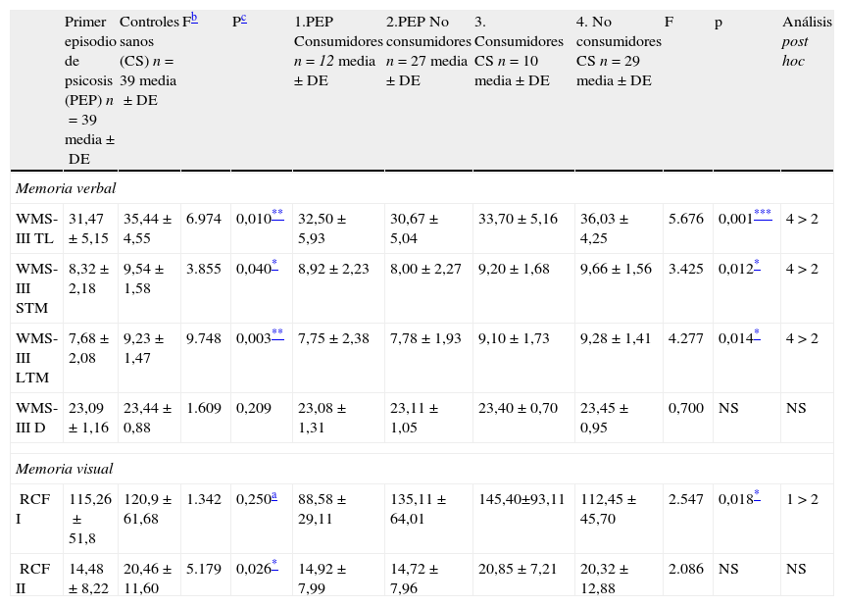The image size is (844, 606).
Task: Open the * footnote next to 0,018
Action: click(758, 497)
